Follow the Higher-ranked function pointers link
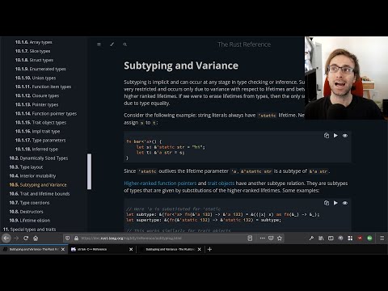The image size is (388, 291). tap(160, 183)
